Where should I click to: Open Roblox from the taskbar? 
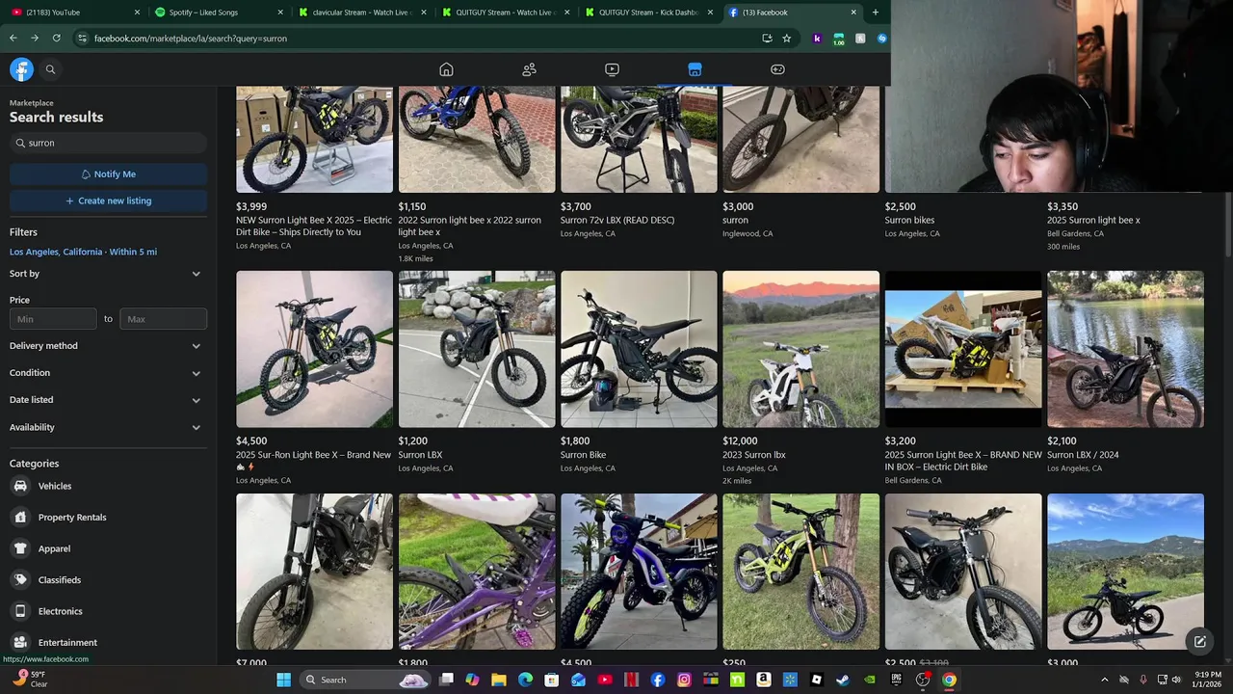tap(816, 680)
